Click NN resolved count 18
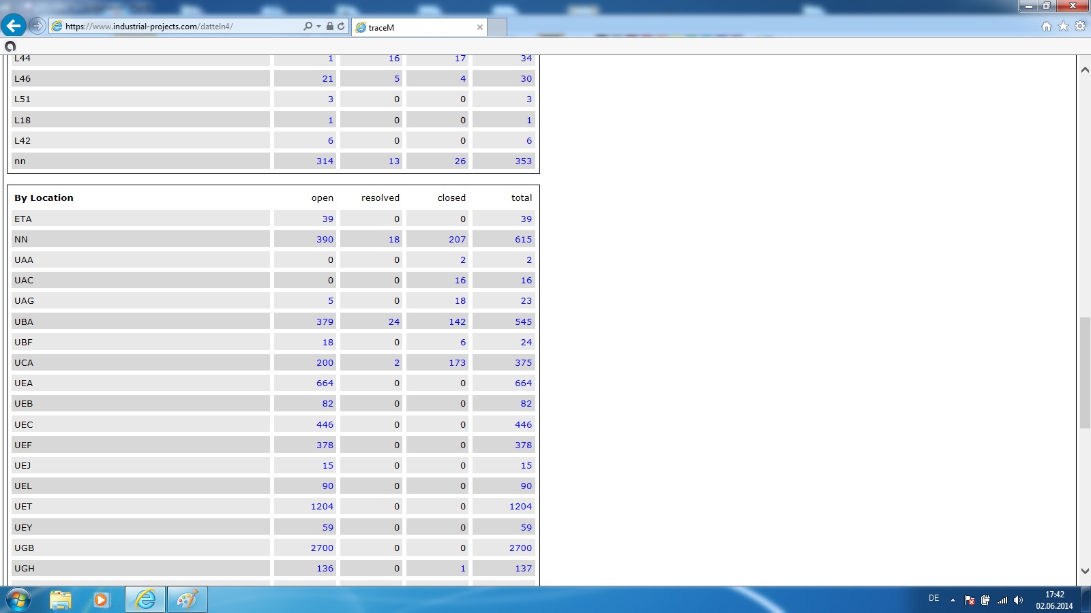This screenshot has height=613, width=1091. [x=394, y=239]
